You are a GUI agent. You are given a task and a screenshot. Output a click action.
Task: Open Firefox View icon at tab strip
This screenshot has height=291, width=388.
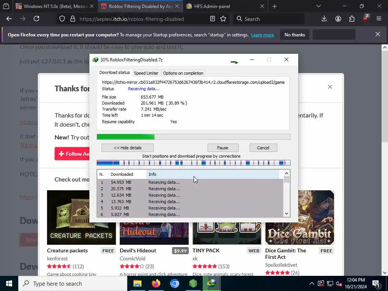pyautogui.click(x=6, y=6)
